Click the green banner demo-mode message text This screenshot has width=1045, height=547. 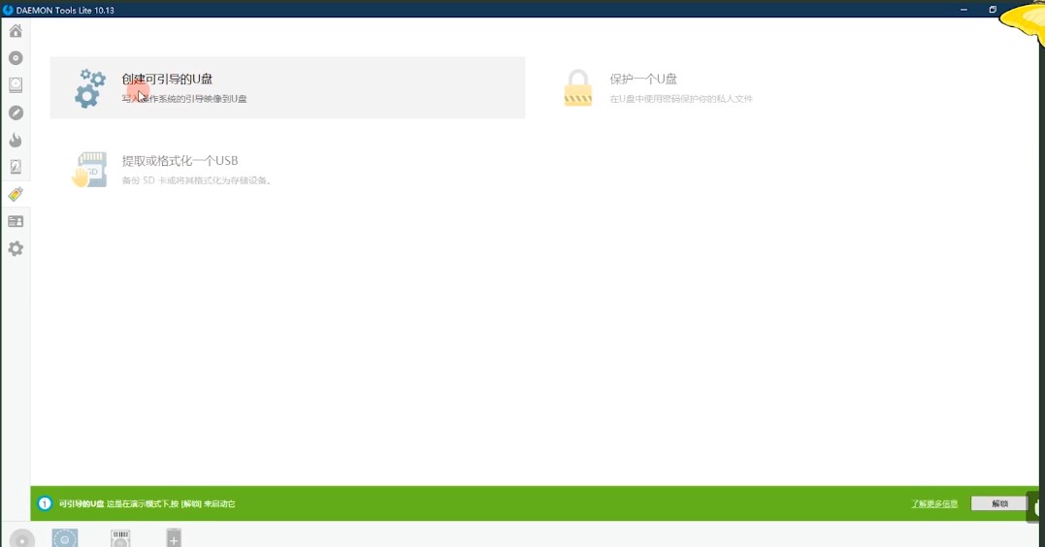point(147,503)
